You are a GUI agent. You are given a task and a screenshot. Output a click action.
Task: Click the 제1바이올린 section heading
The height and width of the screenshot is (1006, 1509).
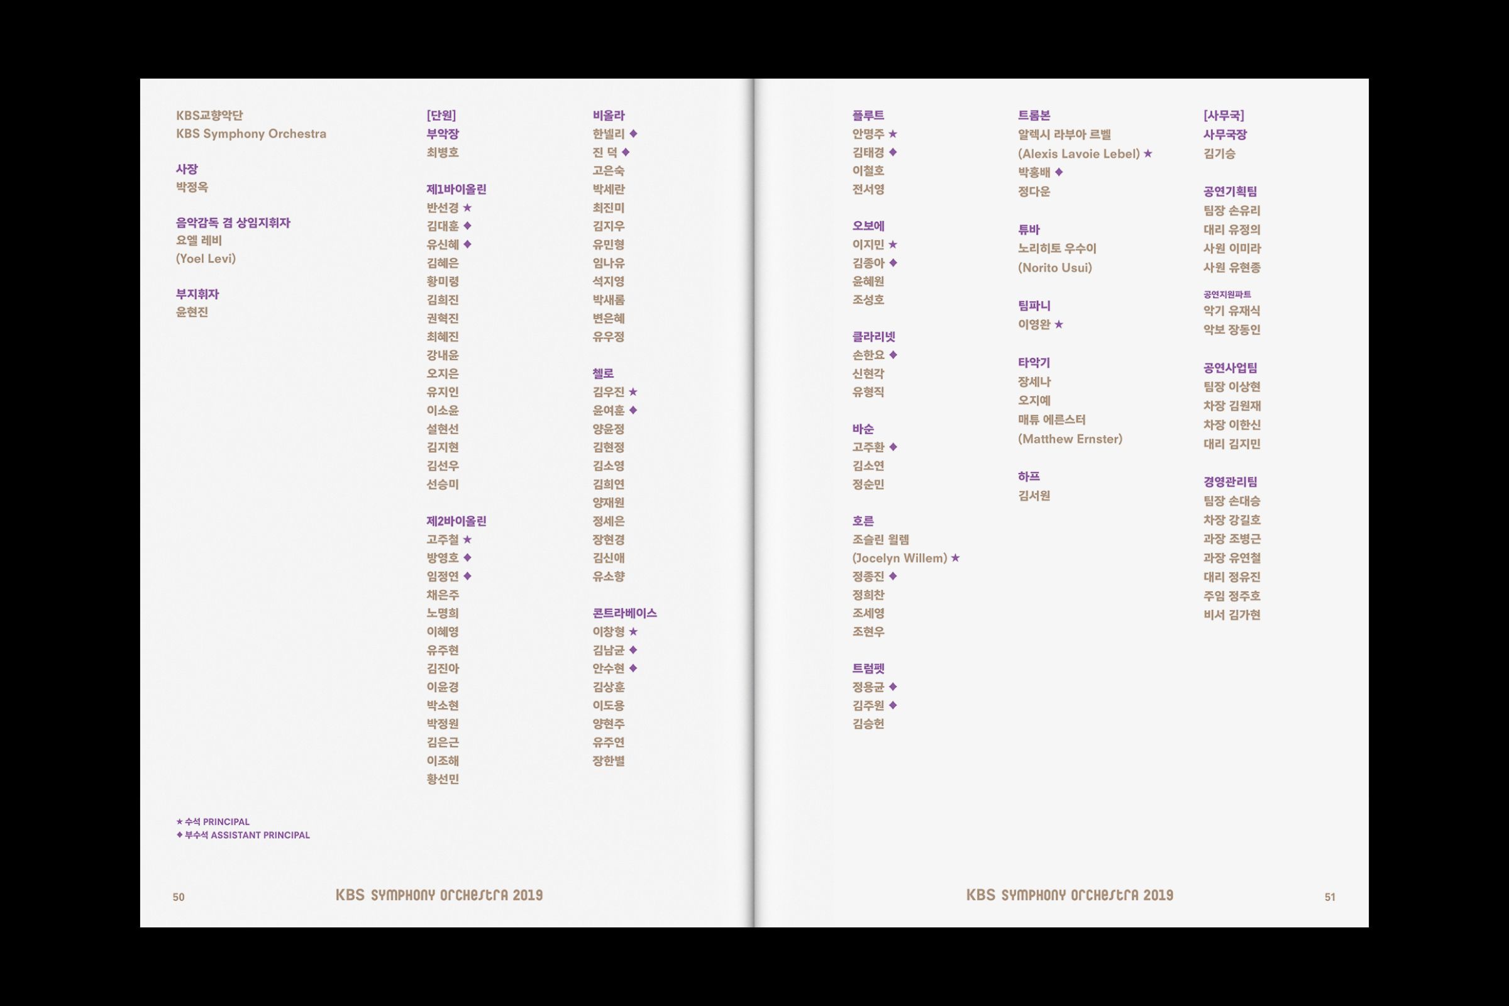click(456, 189)
